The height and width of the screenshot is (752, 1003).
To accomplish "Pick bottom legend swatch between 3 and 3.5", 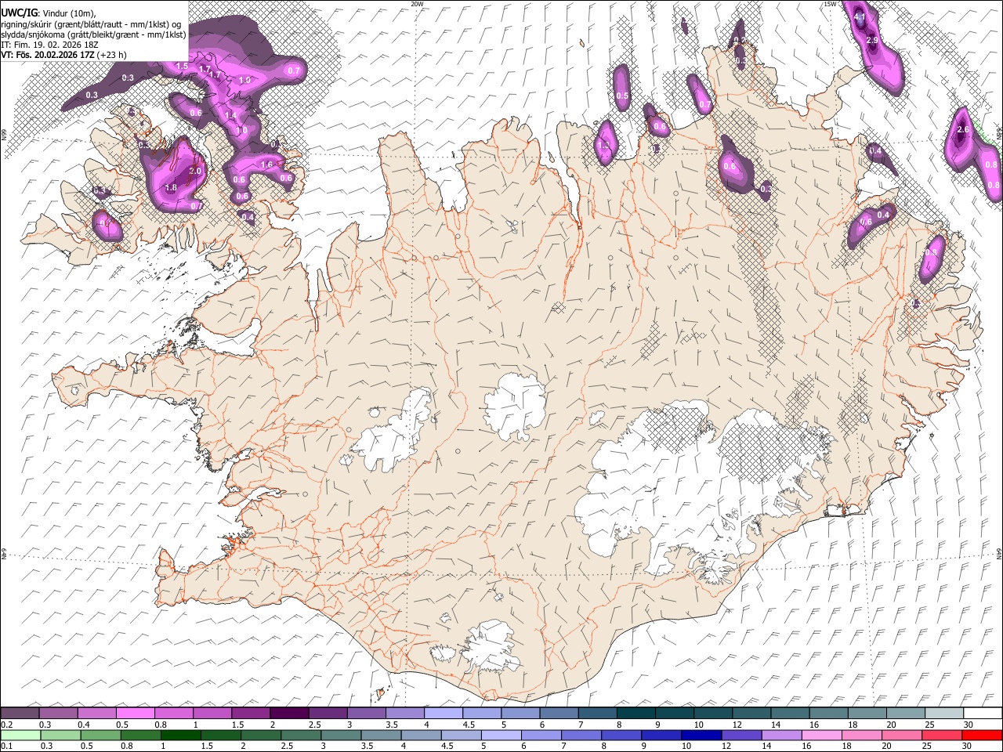I will point(341,735).
